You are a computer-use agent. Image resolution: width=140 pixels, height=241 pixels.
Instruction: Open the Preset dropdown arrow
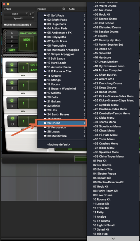pos(64,9)
